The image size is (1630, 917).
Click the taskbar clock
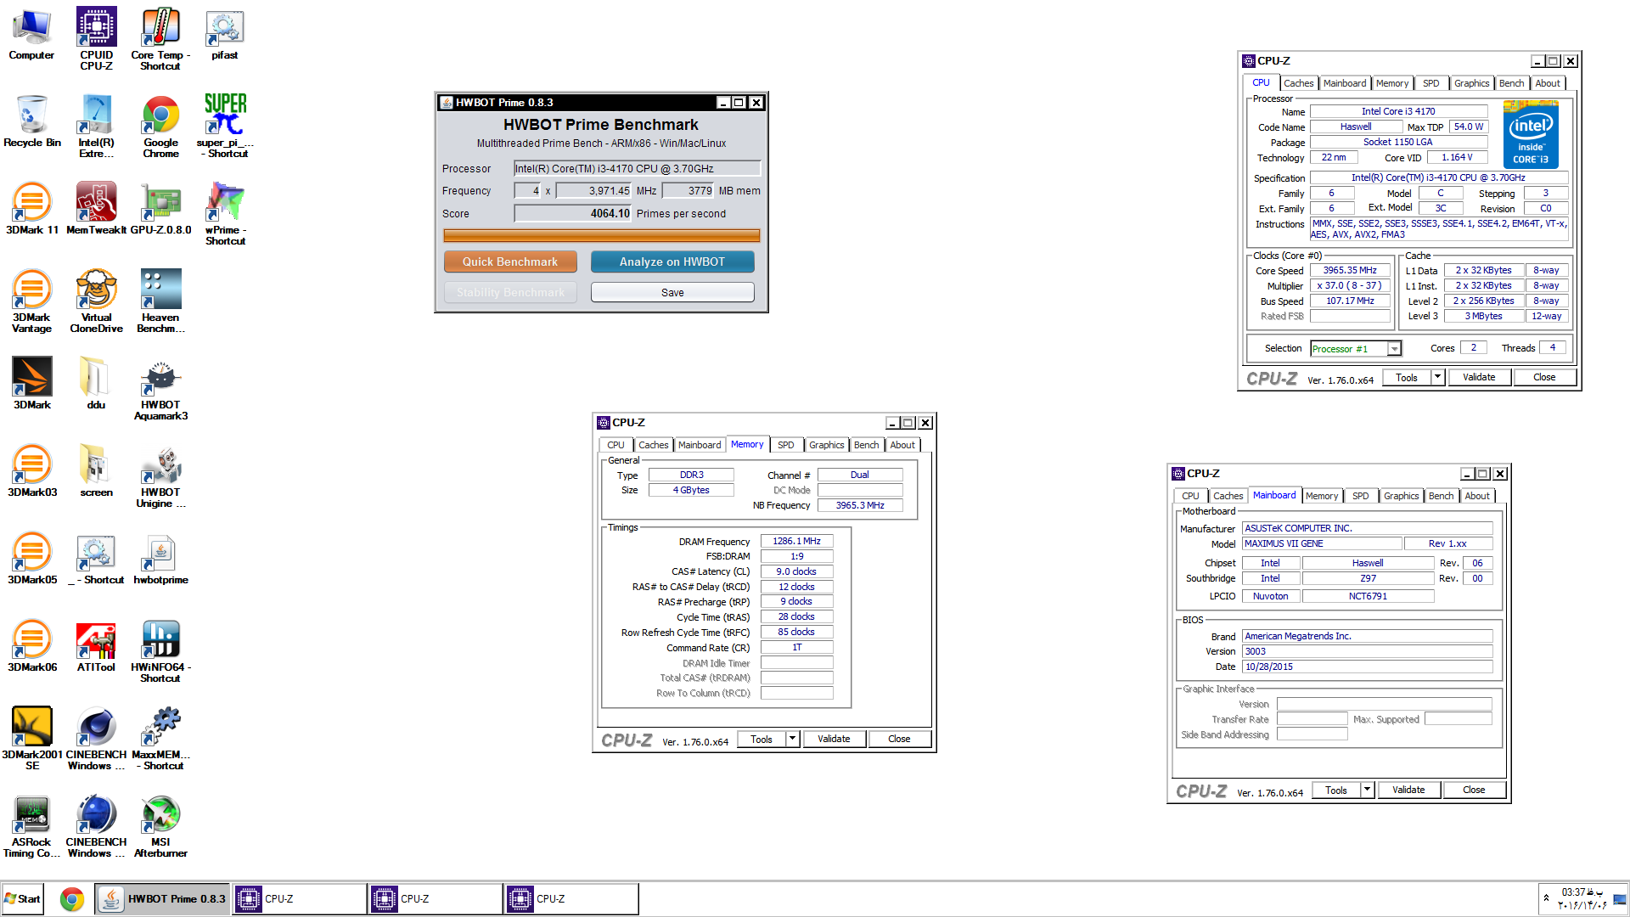click(1582, 898)
